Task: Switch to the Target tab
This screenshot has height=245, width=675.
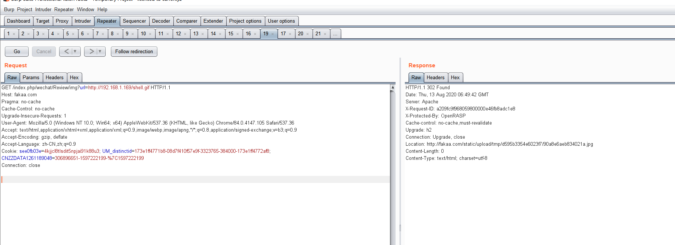Action: [43, 21]
